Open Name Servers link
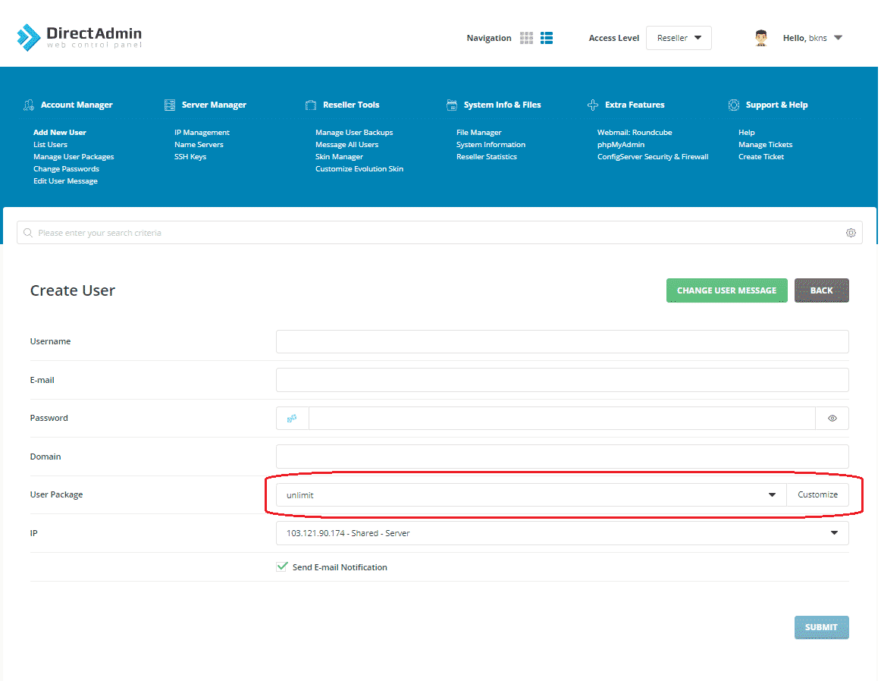The image size is (881, 681). pyautogui.click(x=199, y=144)
